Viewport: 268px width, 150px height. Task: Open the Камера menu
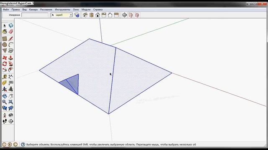click(x=33, y=10)
